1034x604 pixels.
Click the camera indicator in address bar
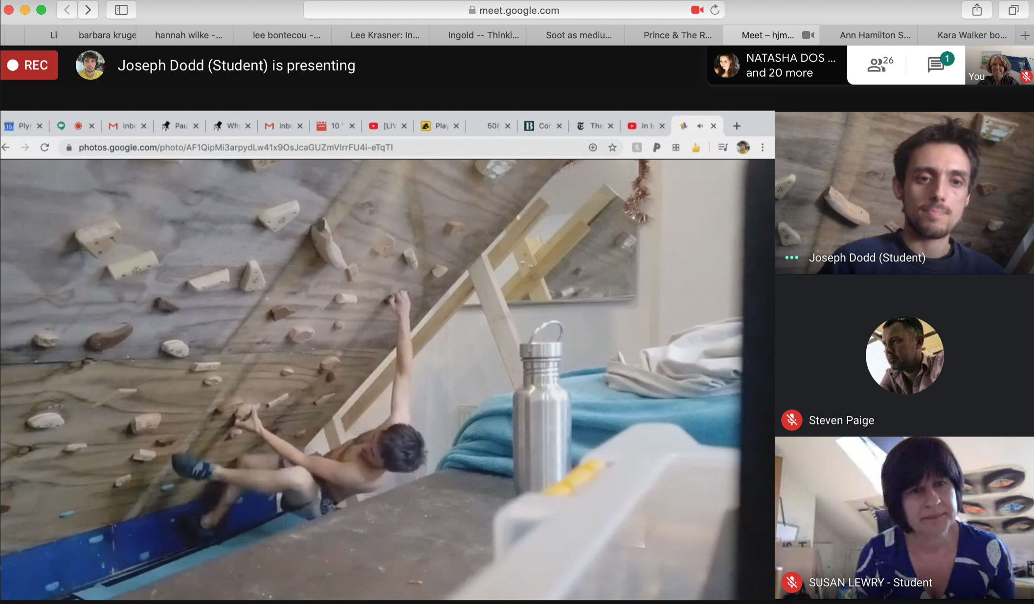coord(697,10)
